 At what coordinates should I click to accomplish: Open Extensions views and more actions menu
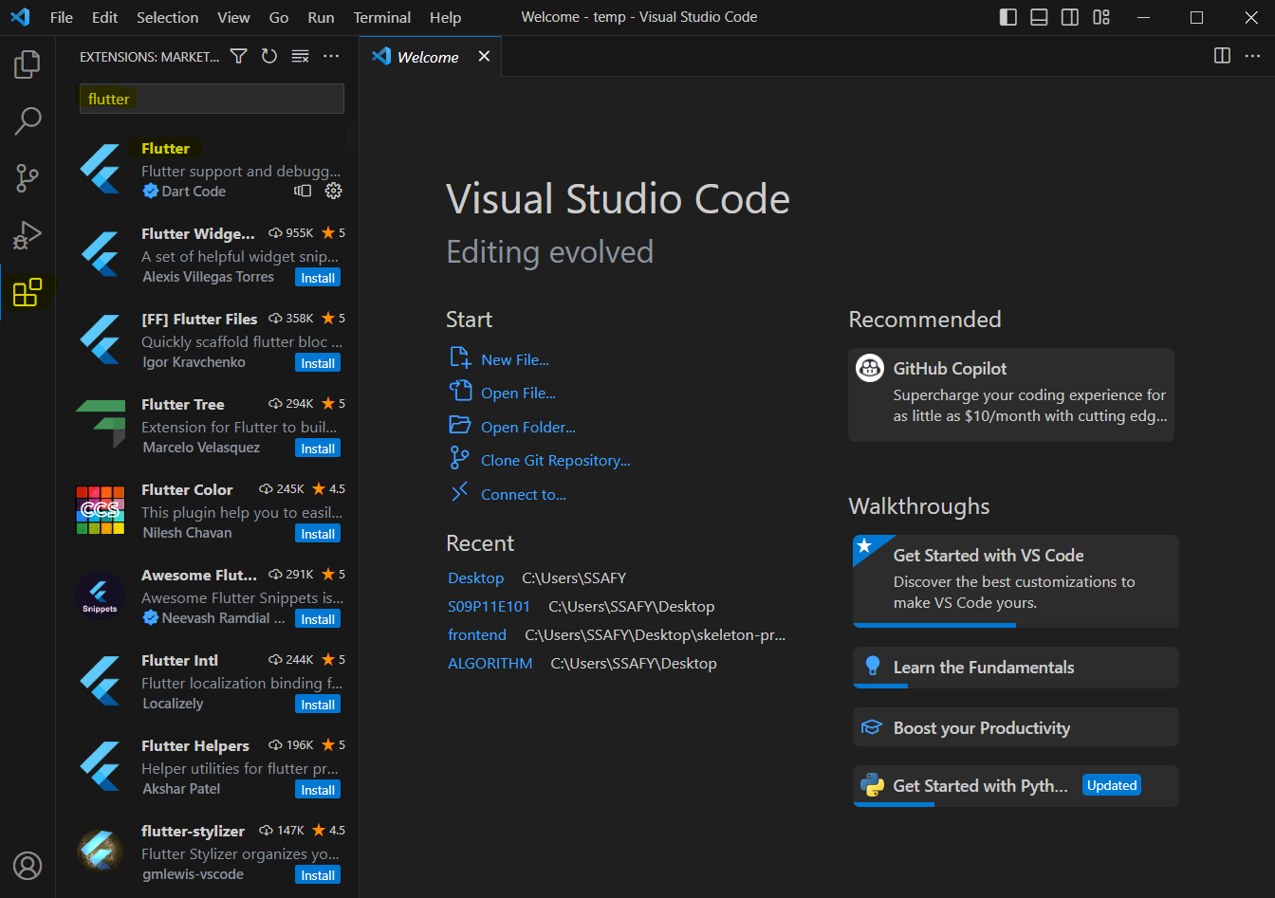tap(331, 57)
